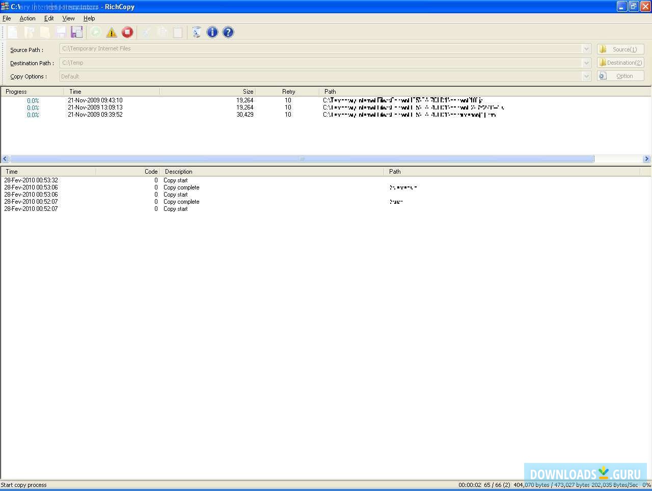The image size is (652, 491).
Task: Click the greyed-out Copy icon in toolbar
Action: (x=162, y=32)
